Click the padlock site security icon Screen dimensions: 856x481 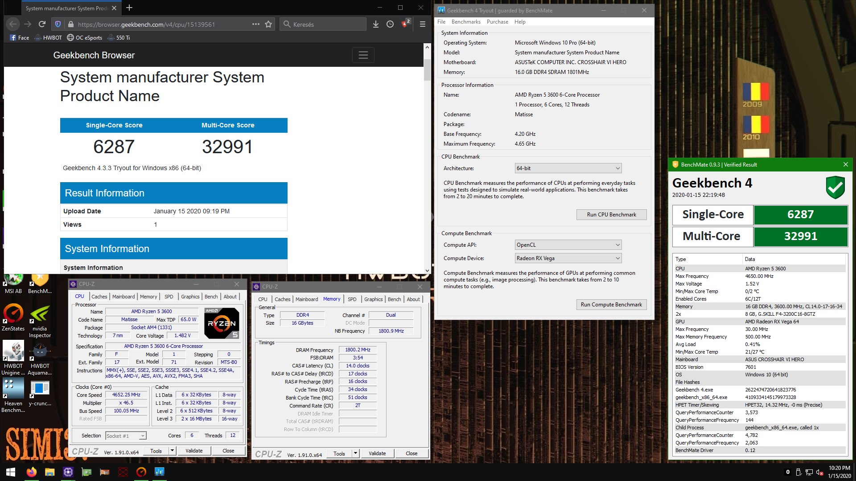pos(70,24)
